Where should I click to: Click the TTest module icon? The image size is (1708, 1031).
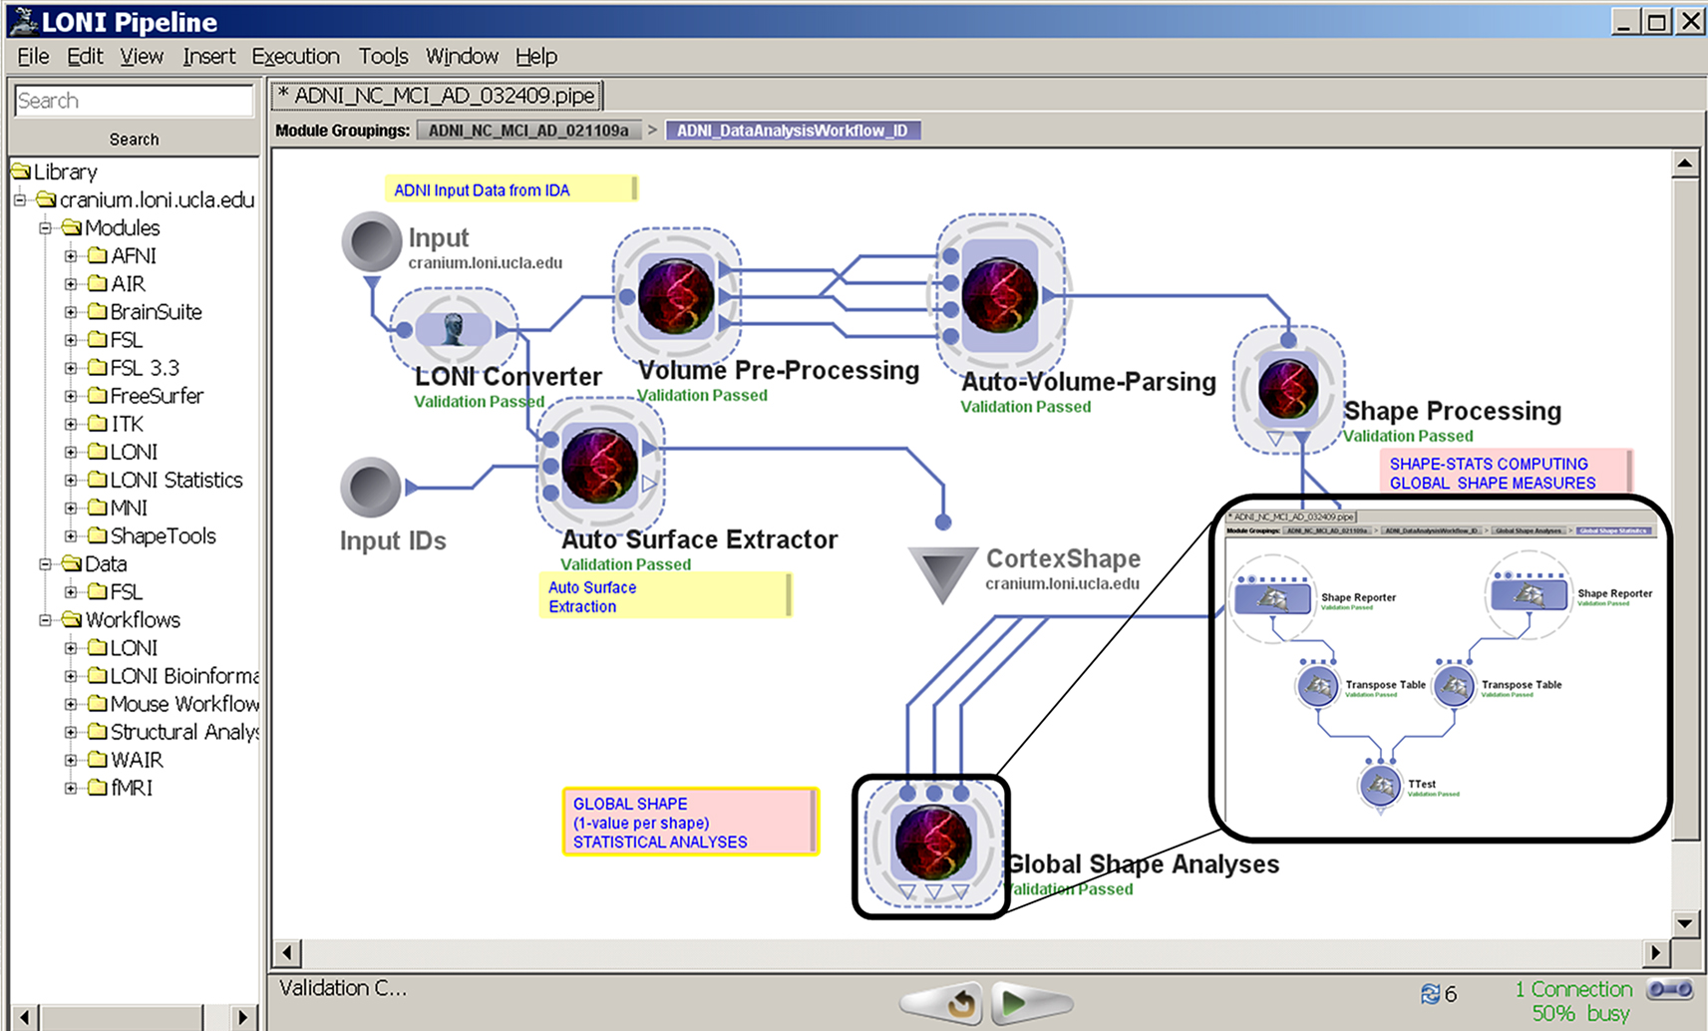coord(1380,787)
